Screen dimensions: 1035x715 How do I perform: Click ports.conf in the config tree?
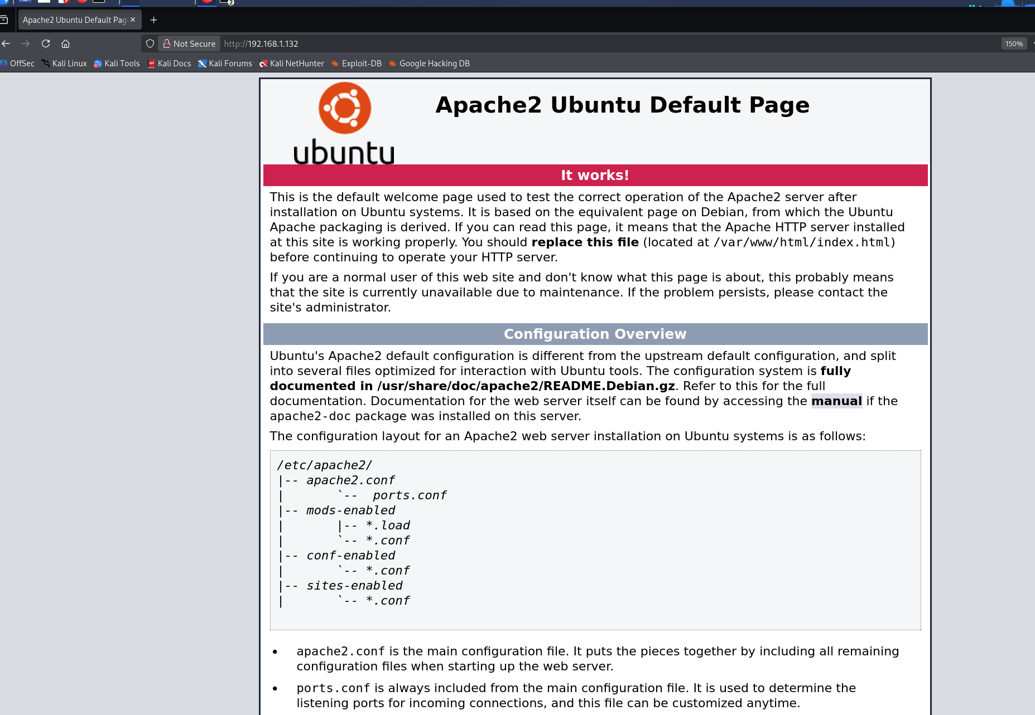click(410, 495)
